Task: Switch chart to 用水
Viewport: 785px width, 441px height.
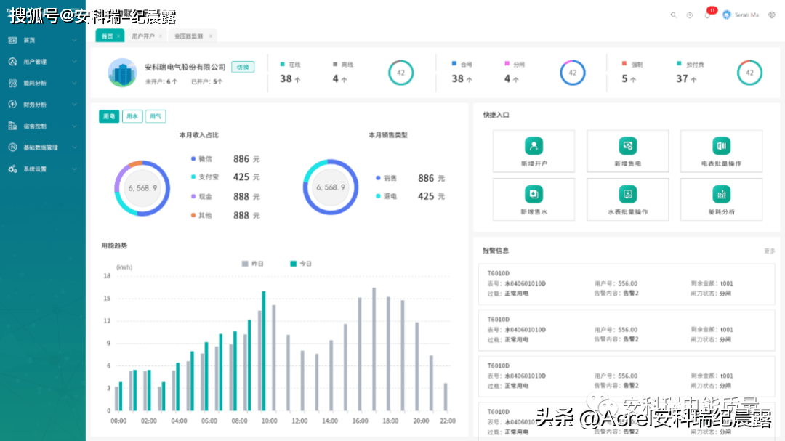Action: pos(132,116)
